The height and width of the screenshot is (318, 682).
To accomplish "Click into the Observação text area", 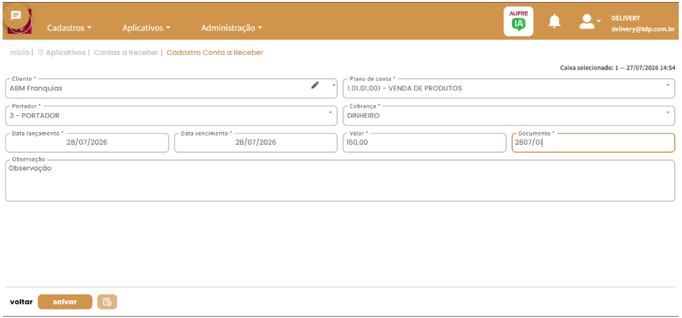I will (x=340, y=180).
